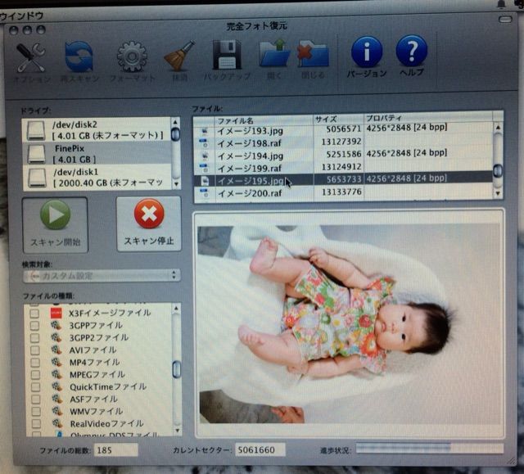
Task: Enable the QuickTimeファイル checkbox
Action: click(x=35, y=387)
